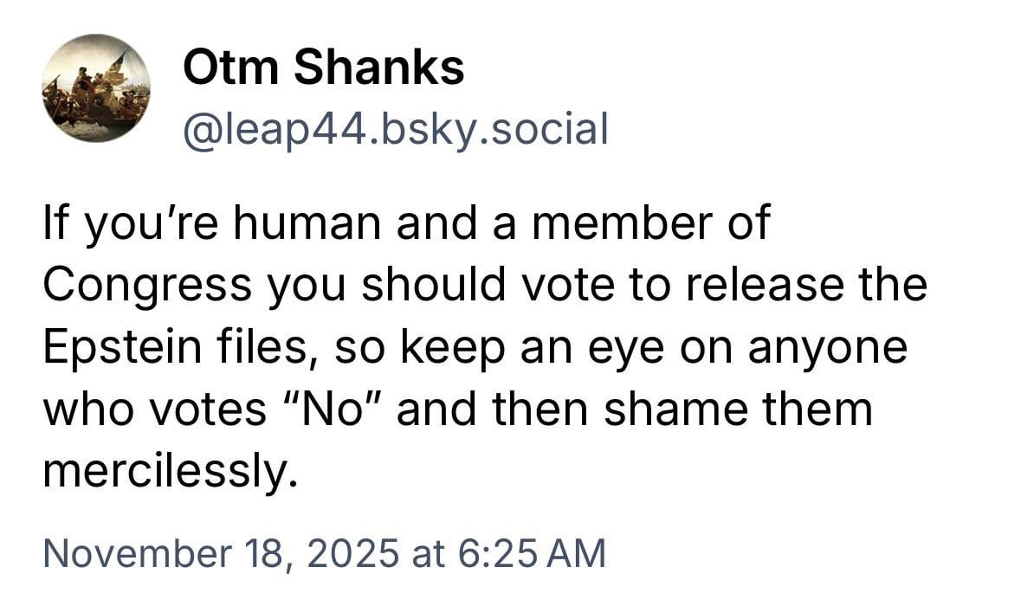Click the word "vote" in the post
1021x593 pixels.
pos(554,287)
